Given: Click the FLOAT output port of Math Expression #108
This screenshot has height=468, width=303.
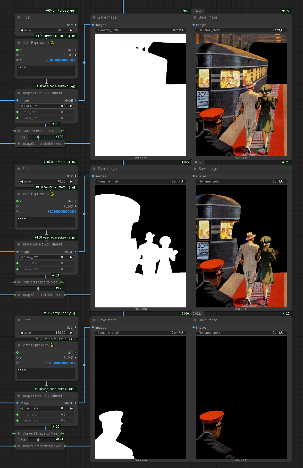Looking at the screenshot, I should pos(75,206).
